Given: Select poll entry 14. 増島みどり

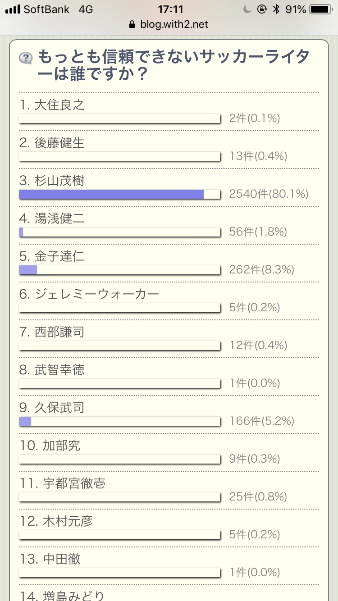Looking at the screenshot, I should [62, 596].
